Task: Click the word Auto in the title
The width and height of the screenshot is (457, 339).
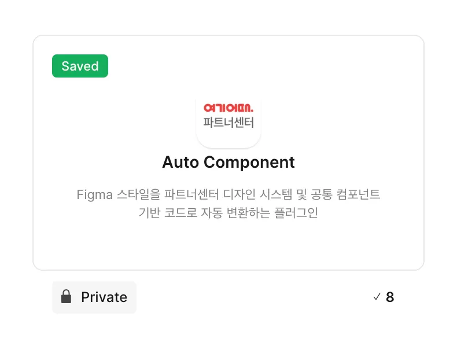Action: point(178,162)
